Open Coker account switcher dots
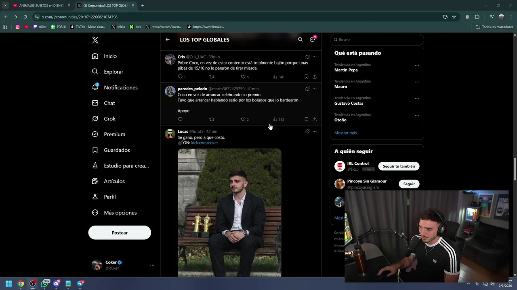This screenshot has width=517, height=290. 152,265
